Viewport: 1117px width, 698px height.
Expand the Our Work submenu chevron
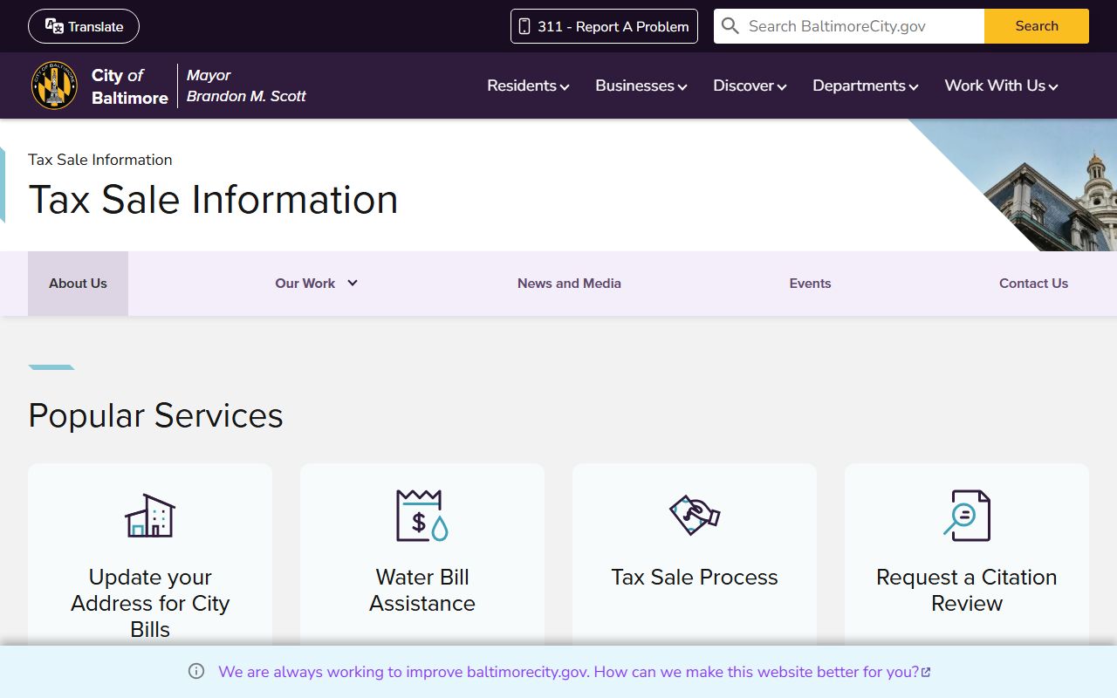pos(353,283)
